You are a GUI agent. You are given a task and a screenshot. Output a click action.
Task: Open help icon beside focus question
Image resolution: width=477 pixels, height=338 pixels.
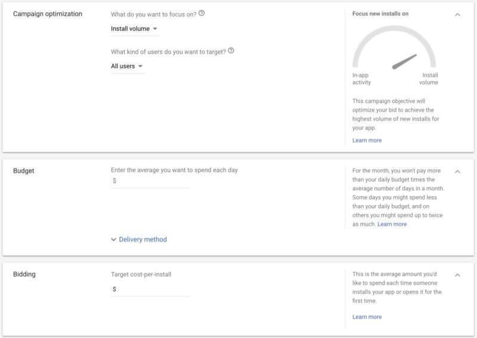pyautogui.click(x=202, y=13)
